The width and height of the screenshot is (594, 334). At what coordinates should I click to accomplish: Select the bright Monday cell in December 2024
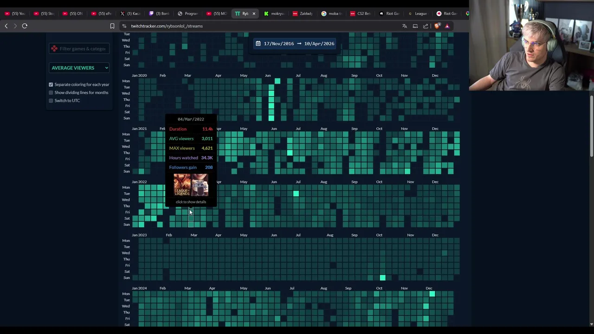coord(432,294)
